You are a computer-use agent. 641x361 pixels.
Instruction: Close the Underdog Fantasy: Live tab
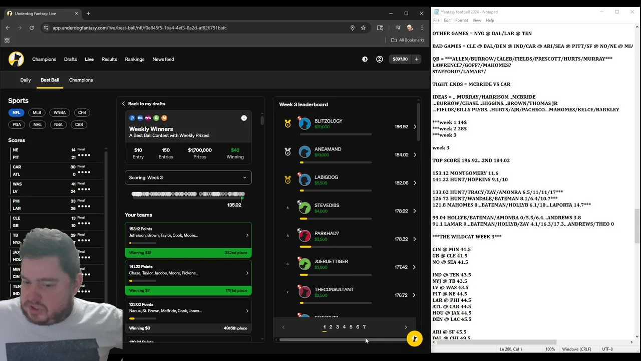pyautogui.click(x=76, y=13)
